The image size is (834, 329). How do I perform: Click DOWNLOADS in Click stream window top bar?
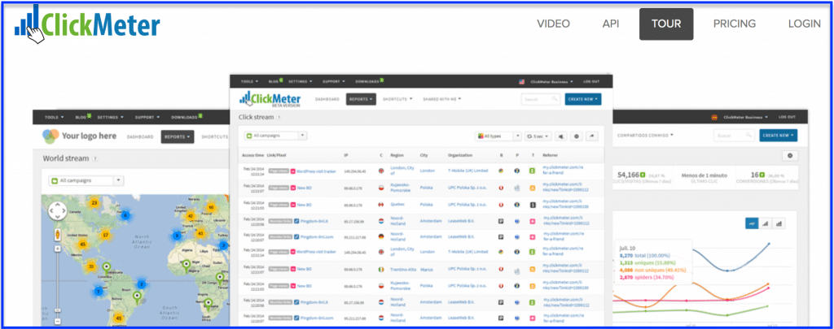coord(369,82)
